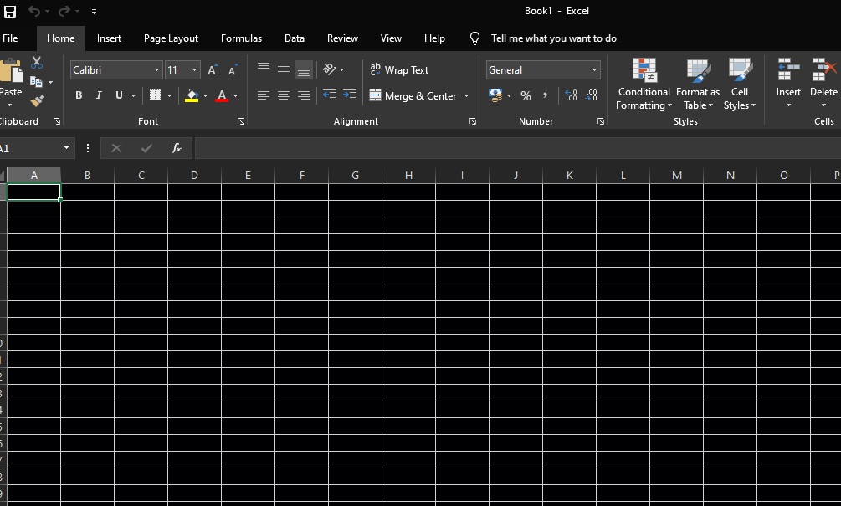The height and width of the screenshot is (506, 841).
Task: Apply italic formatting
Action: coord(98,95)
